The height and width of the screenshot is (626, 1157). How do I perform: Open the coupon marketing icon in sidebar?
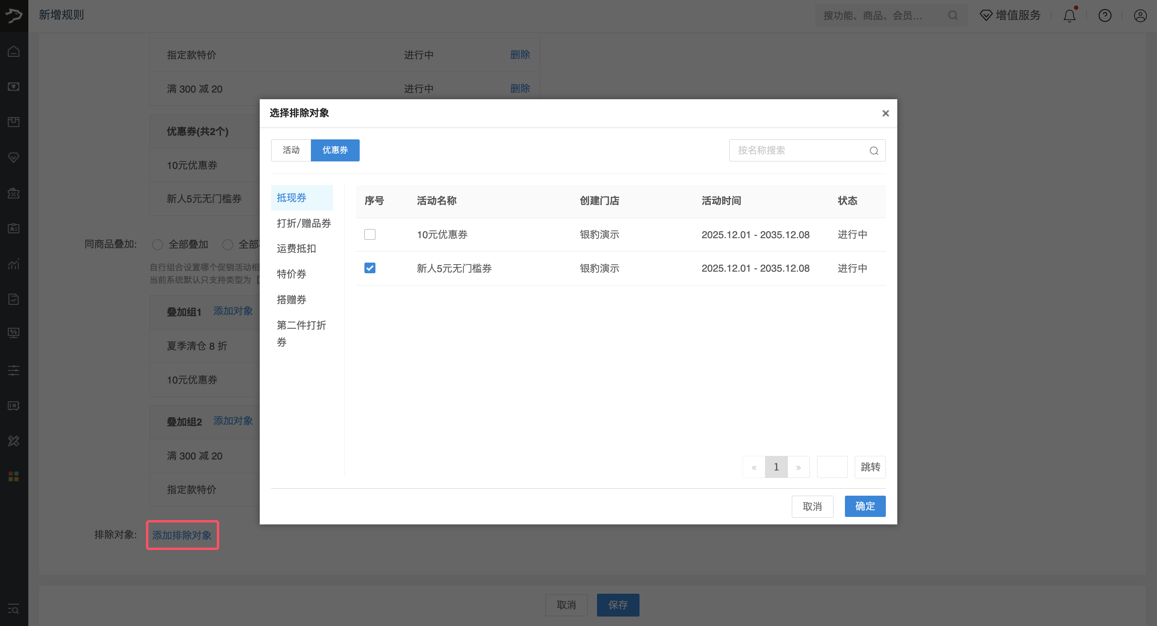click(14, 193)
